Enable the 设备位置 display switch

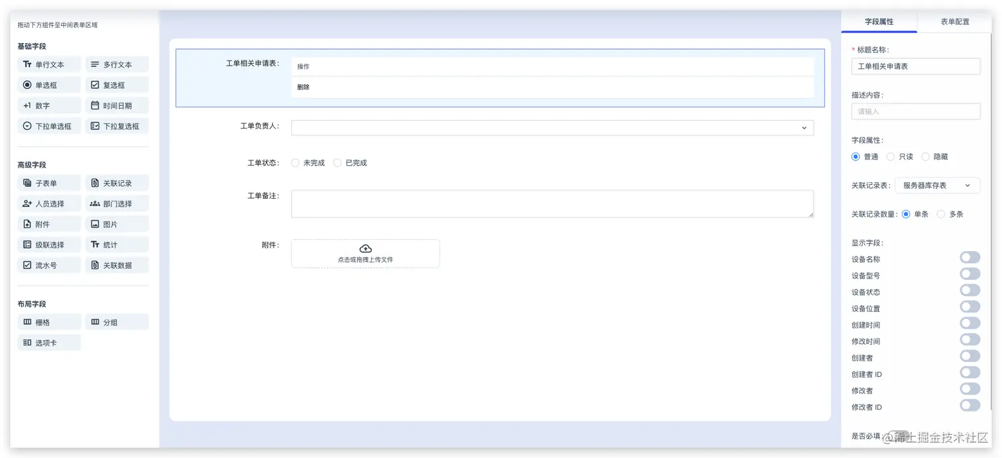pyautogui.click(x=970, y=307)
